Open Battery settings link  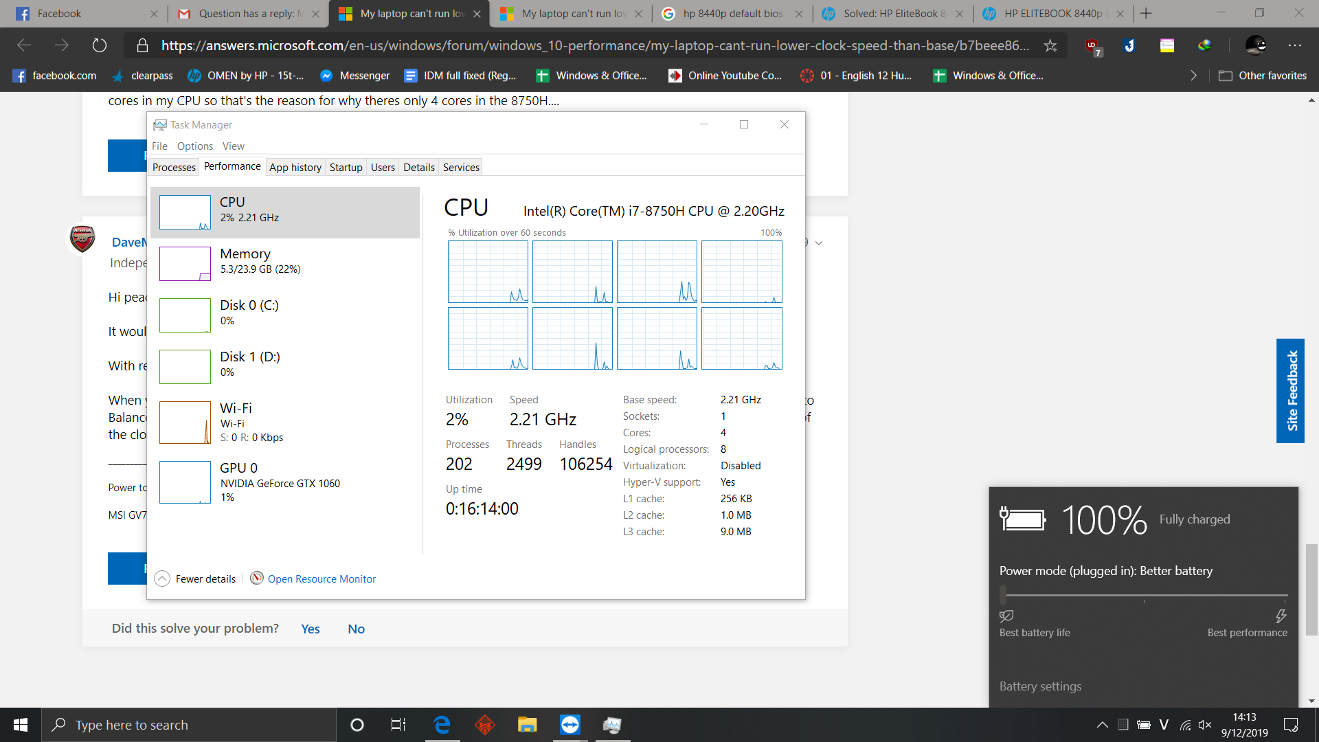(1040, 686)
